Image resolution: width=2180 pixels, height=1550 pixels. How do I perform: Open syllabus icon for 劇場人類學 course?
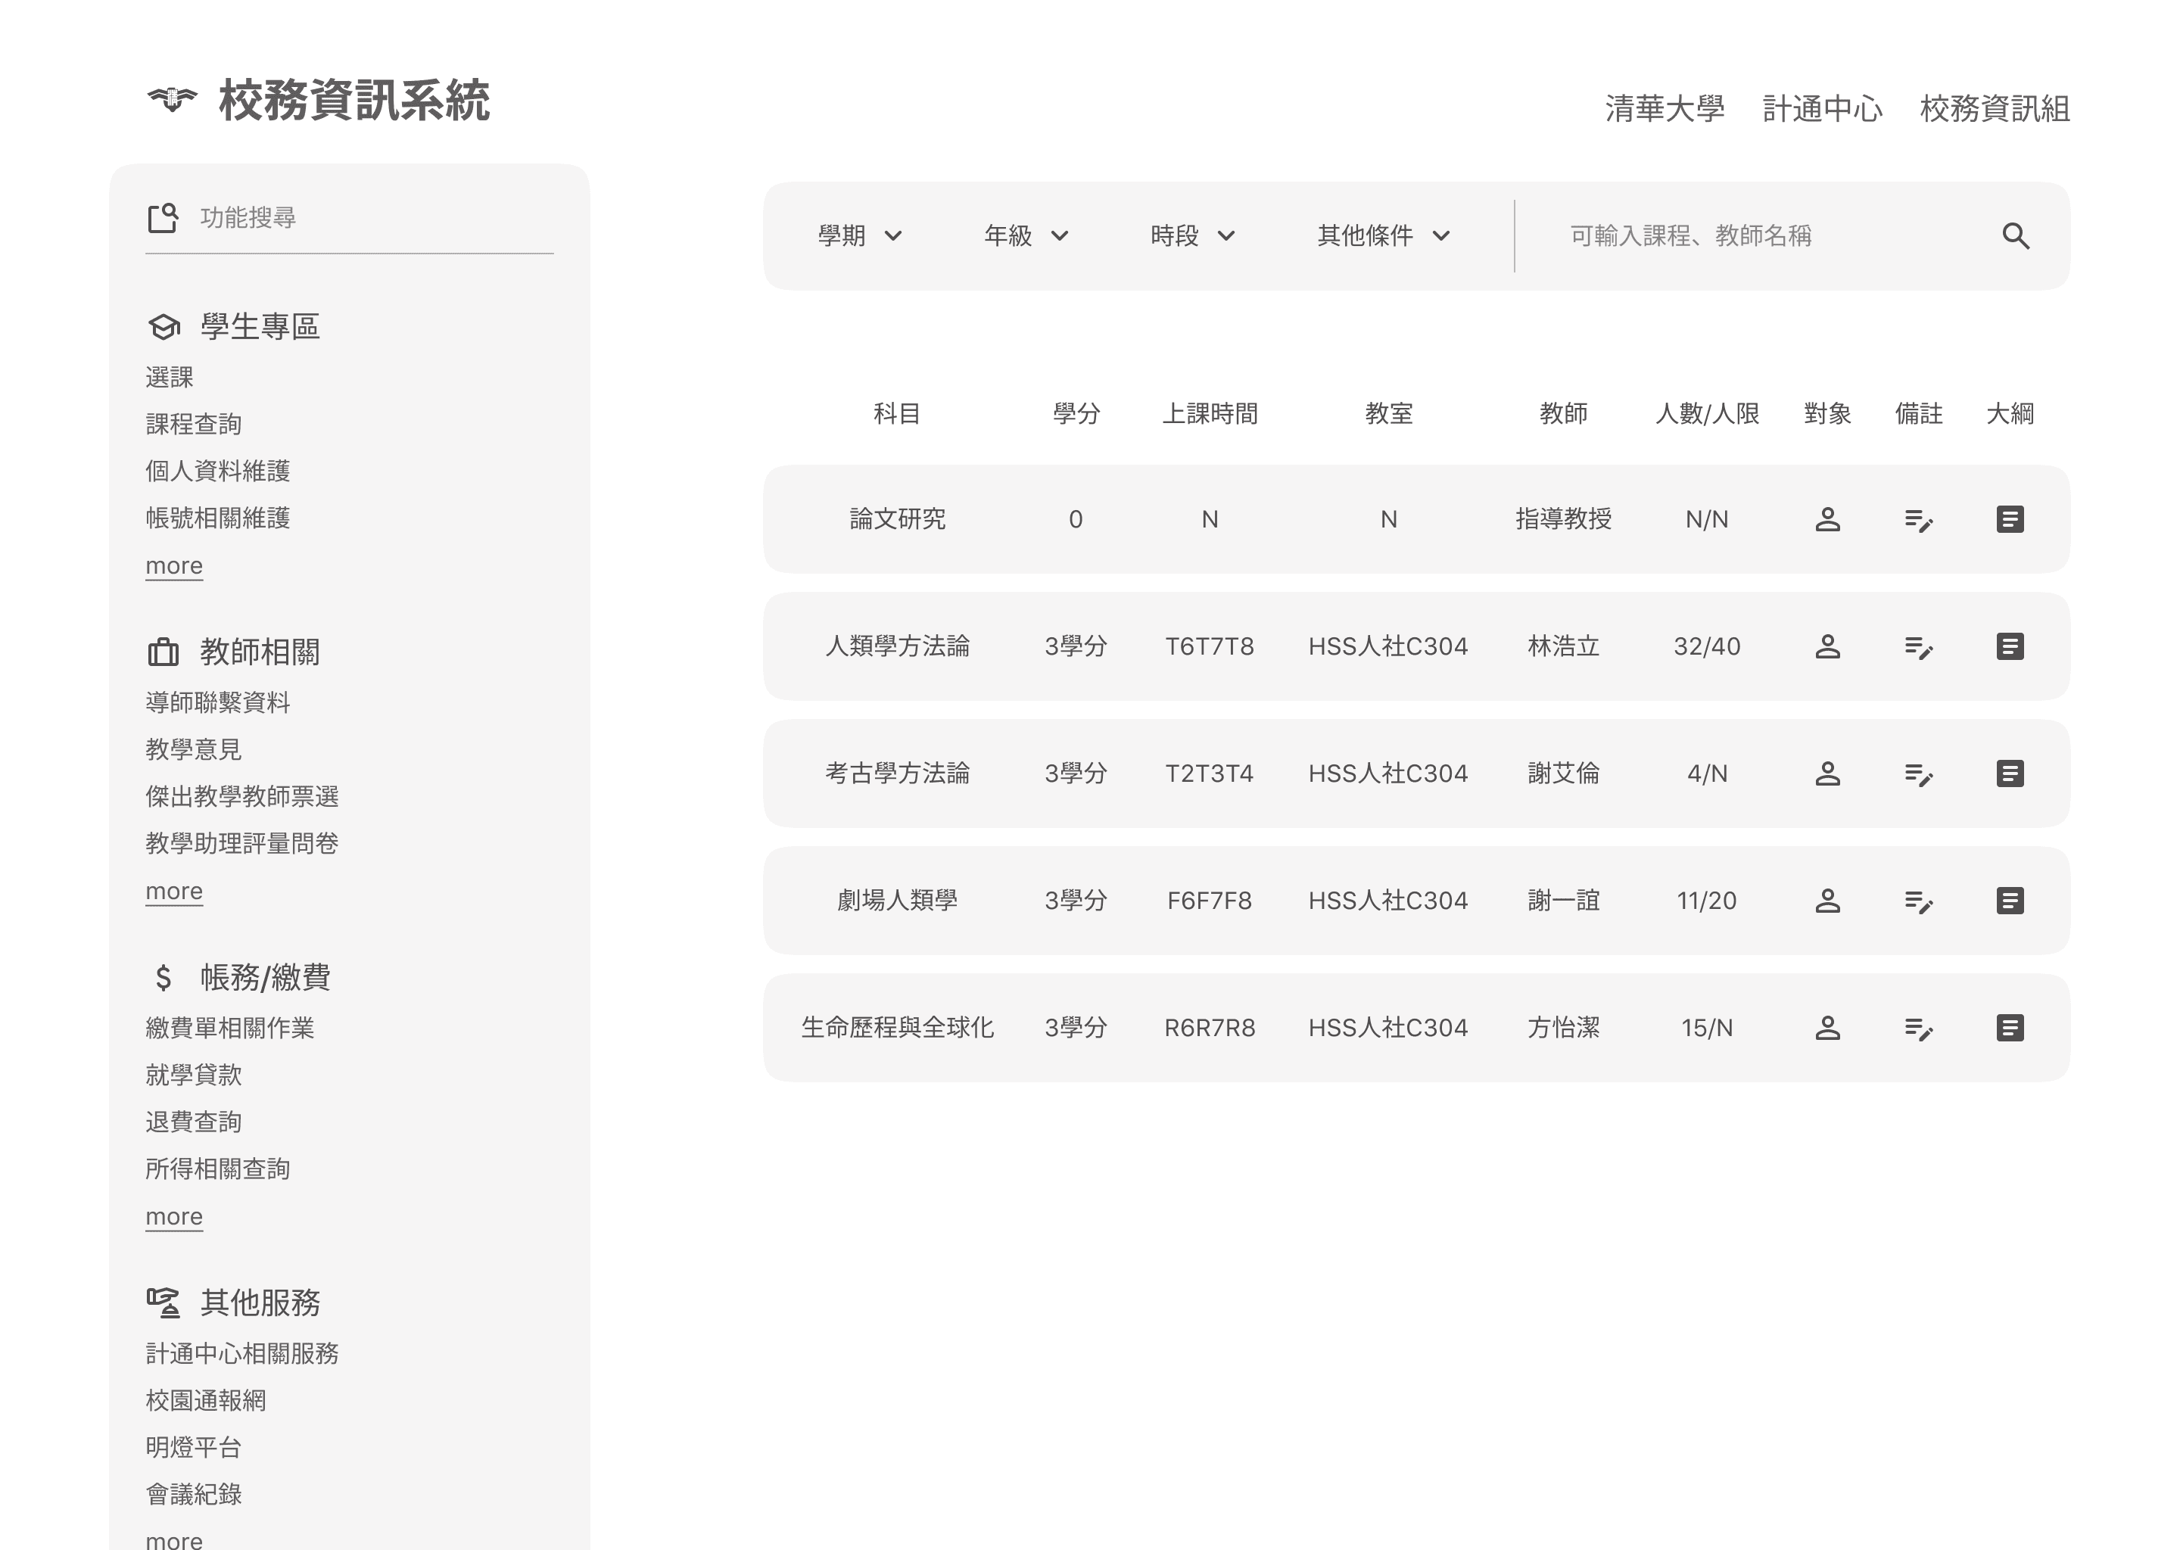(x=2009, y=901)
